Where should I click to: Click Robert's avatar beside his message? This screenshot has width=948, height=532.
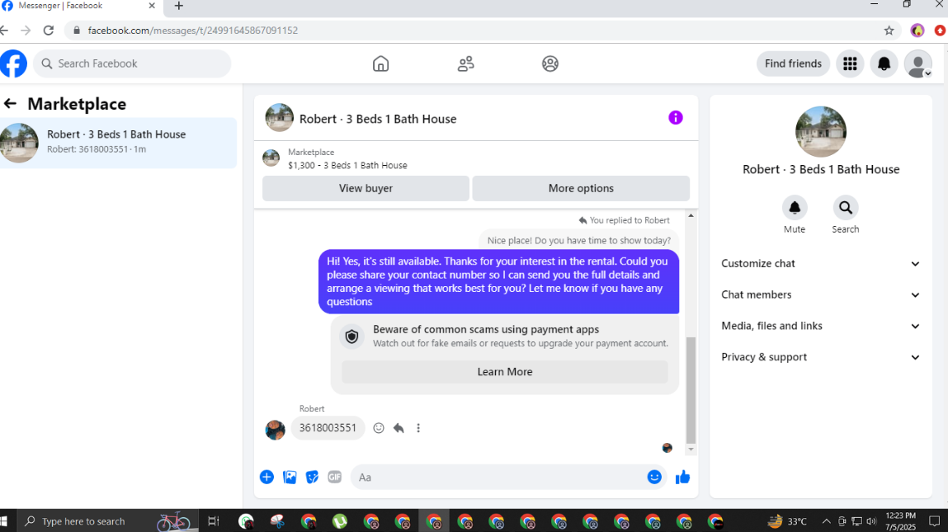(x=275, y=430)
